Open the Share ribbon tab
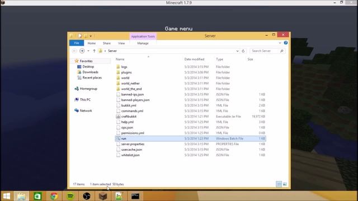The height and width of the screenshot is (201, 358). (107, 43)
